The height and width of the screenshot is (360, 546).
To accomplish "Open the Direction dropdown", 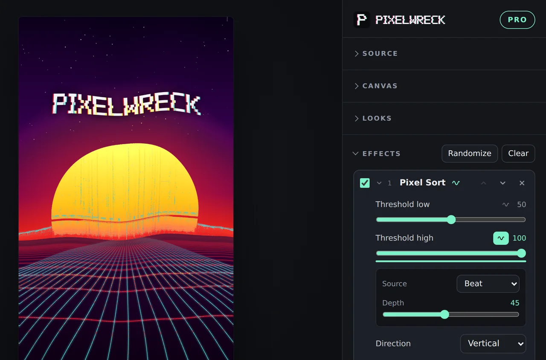I will tap(493, 344).
